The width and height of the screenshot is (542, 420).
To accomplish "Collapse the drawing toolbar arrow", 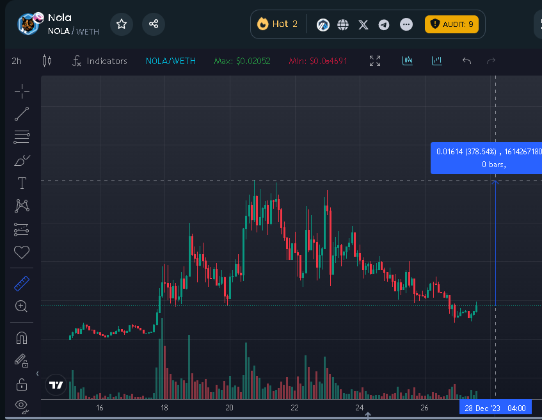I will click(37, 373).
